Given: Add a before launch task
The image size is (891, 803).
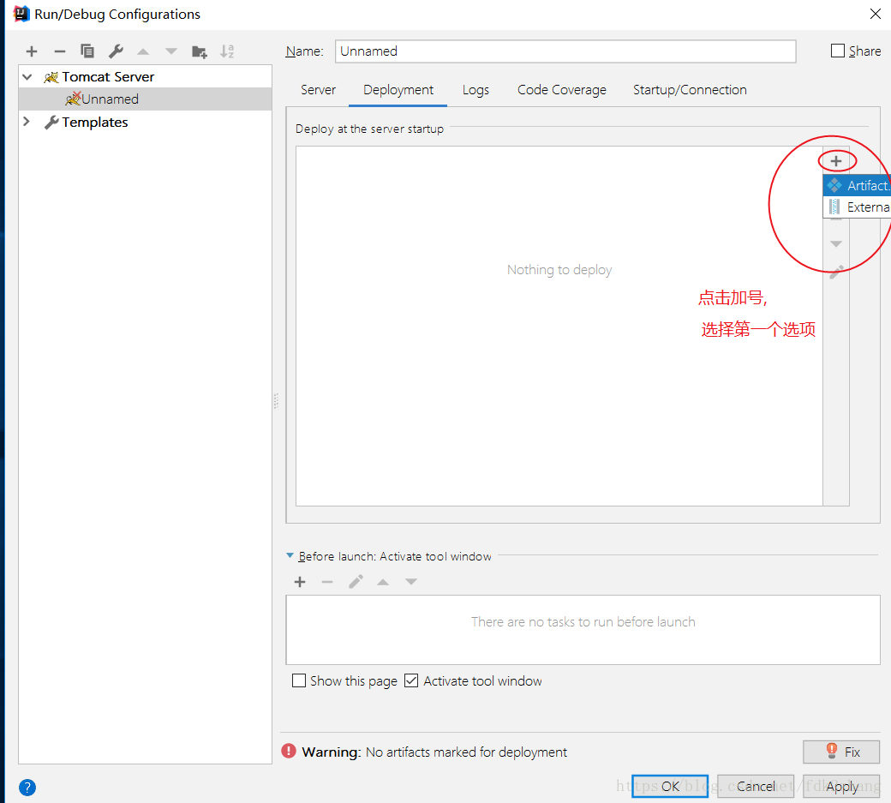Looking at the screenshot, I should pos(300,582).
